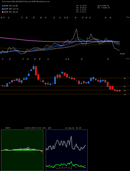
Task: Click the 'Pre V: 0.038 M' value
Action: click(103, 8)
